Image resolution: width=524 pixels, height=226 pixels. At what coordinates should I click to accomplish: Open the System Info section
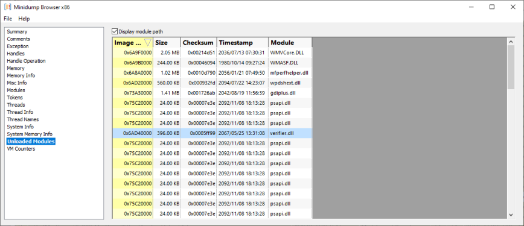(20, 127)
